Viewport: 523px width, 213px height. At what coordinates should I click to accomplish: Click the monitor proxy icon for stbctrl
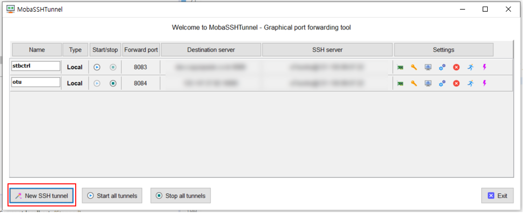pyautogui.click(x=428, y=67)
